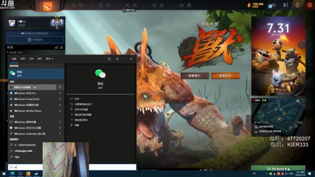Show hidden tray icons chevron

coord(267,174)
